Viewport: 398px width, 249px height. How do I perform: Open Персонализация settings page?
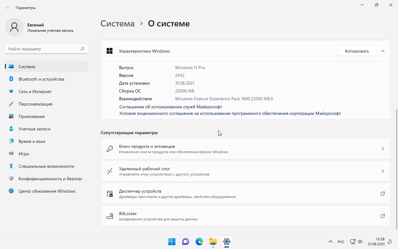(x=47, y=104)
